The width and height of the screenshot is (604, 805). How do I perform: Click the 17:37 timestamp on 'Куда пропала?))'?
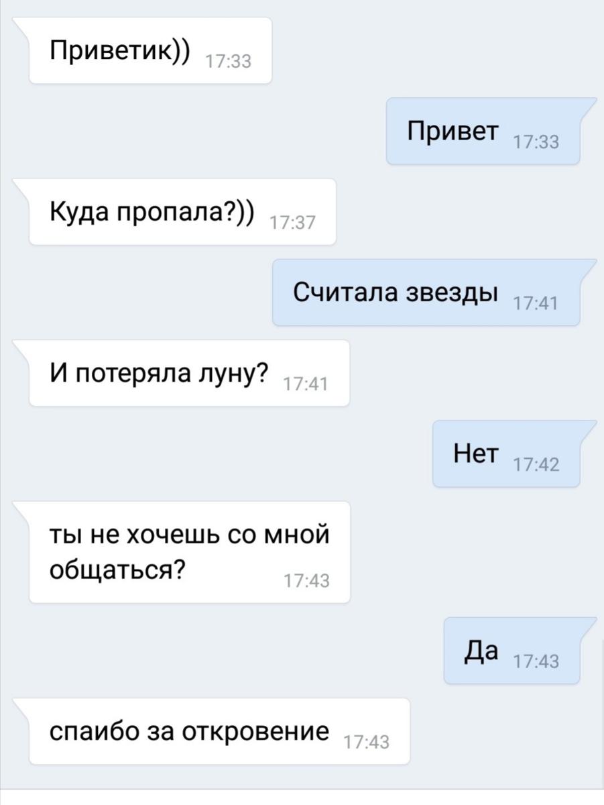click(x=292, y=223)
